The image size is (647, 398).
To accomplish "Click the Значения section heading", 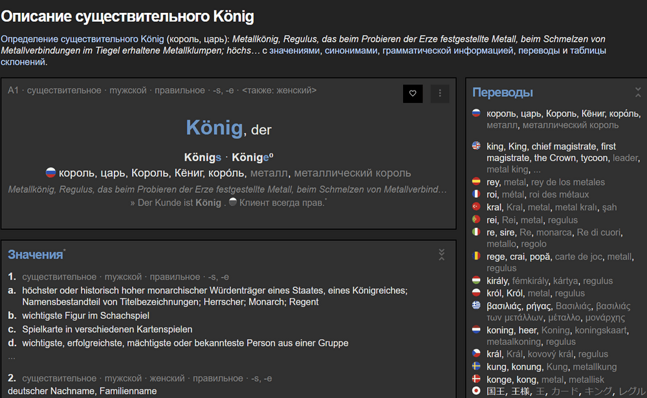I will pyautogui.click(x=36, y=255).
